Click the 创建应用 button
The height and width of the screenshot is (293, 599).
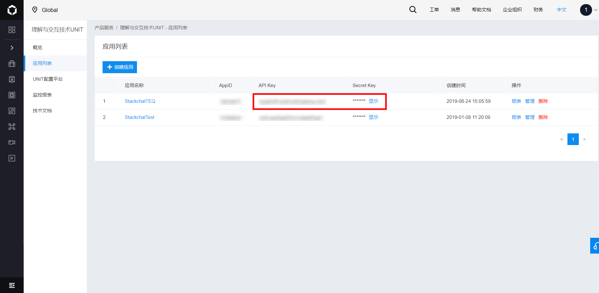click(x=120, y=67)
